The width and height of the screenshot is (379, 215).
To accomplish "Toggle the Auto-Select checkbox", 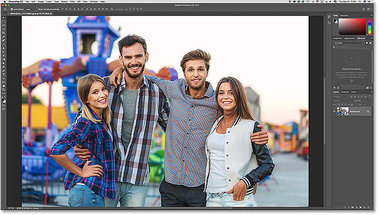I will point(12,9).
